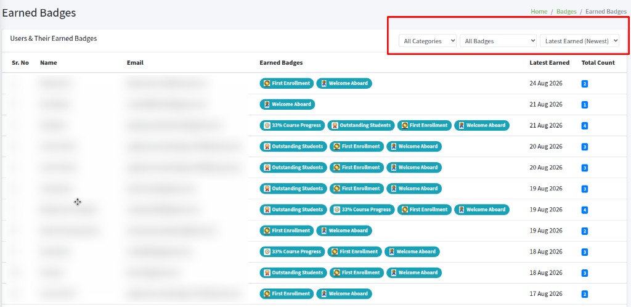Click the Name column header
631x307 pixels.
(x=48, y=63)
